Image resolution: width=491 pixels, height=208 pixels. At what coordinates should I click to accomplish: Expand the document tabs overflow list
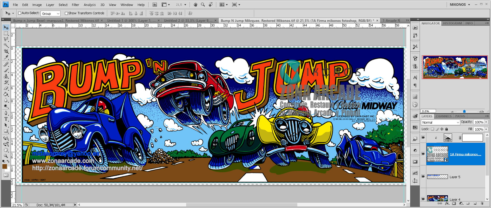coord(407,20)
